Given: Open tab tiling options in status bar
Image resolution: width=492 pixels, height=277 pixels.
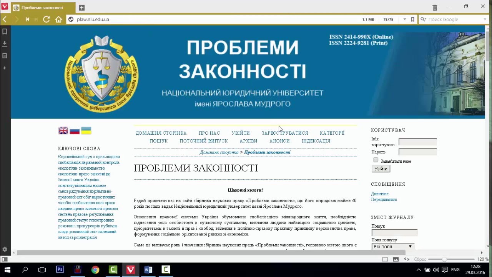Looking at the screenshot, I should [385, 259].
